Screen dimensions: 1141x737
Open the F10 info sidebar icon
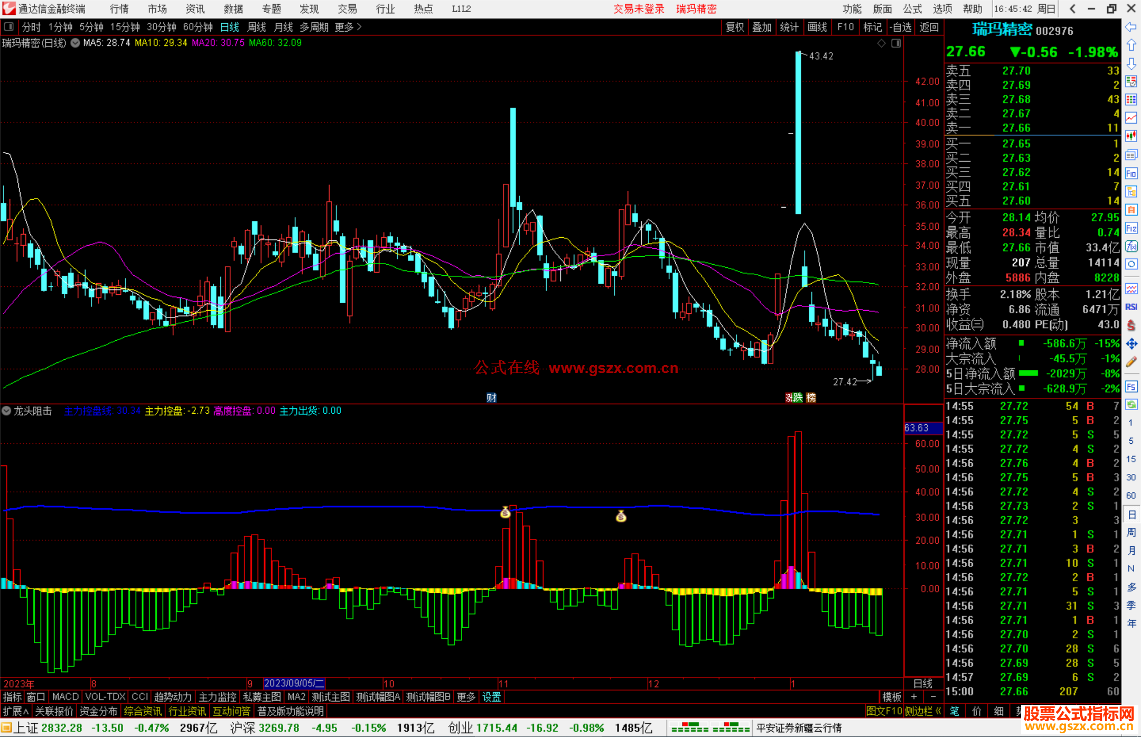point(1131,173)
